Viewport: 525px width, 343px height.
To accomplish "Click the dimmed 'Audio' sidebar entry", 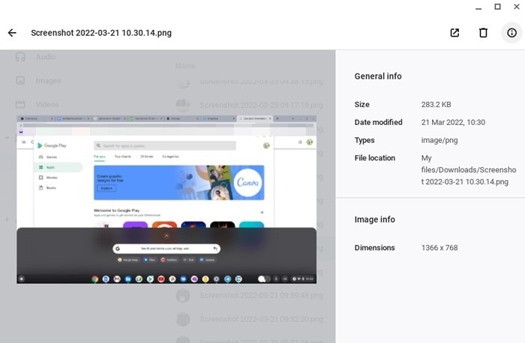I will 36,57.
